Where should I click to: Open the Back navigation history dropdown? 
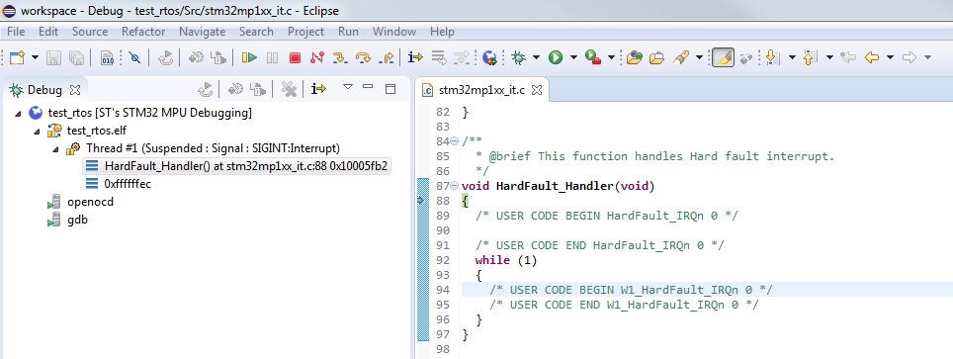click(x=890, y=57)
